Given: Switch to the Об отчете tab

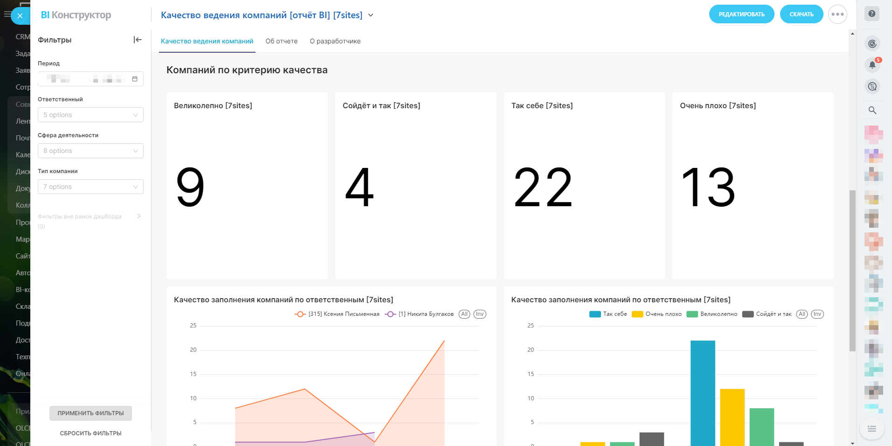Looking at the screenshot, I should [x=281, y=41].
